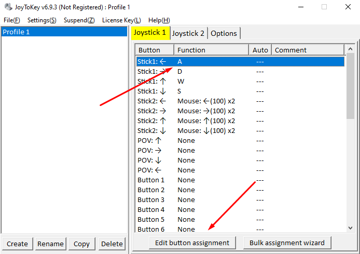The image size is (360, 254).
Task: Select the Stick1 left row assigned A
Action: tap(240, 62)
